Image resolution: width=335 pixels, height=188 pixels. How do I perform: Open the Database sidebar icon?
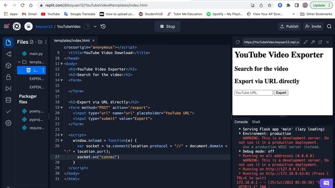point(8,100)
